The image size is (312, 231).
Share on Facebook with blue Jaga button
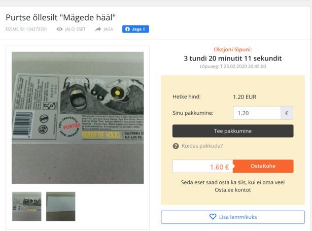(x=135, y=29)
